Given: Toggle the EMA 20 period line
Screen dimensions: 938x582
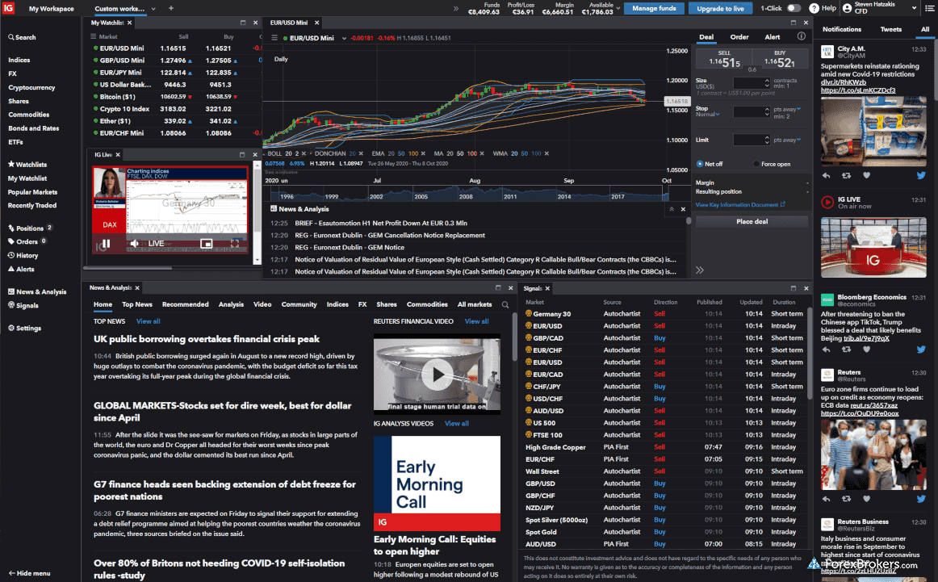Looking at the screenshot, I should coord(391,153).
